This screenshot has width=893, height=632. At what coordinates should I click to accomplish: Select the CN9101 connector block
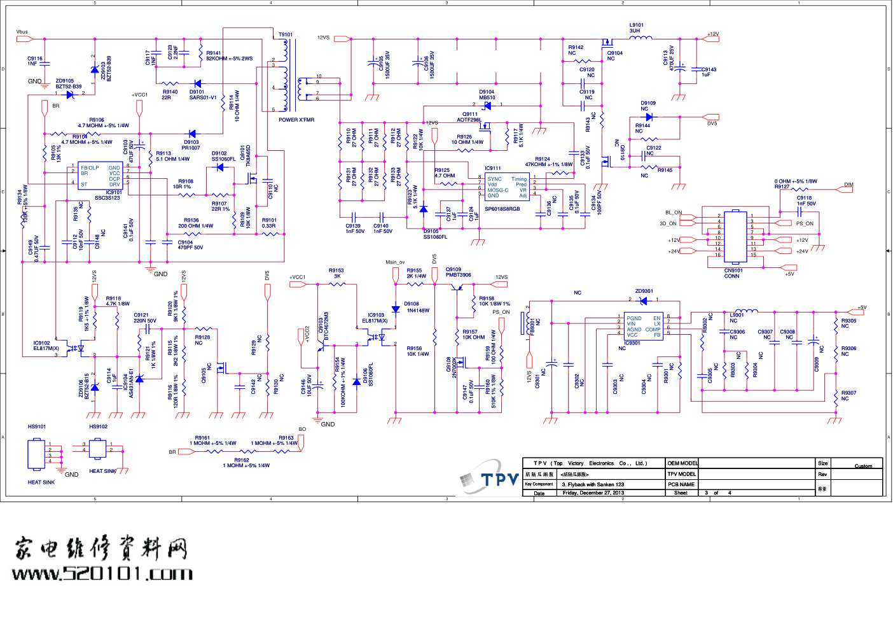coord(735,235)
